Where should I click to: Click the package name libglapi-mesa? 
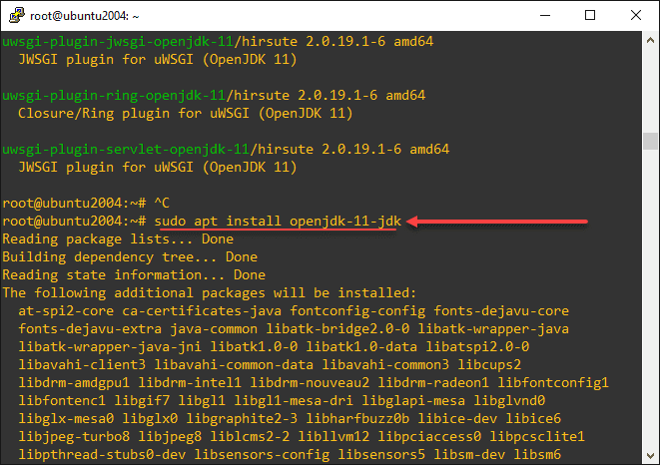[413, 400]
